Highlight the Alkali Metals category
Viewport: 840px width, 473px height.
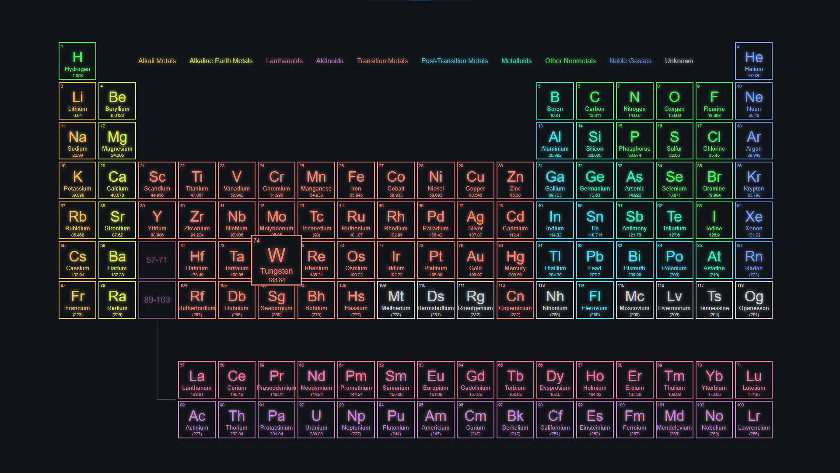coord(157,61)
